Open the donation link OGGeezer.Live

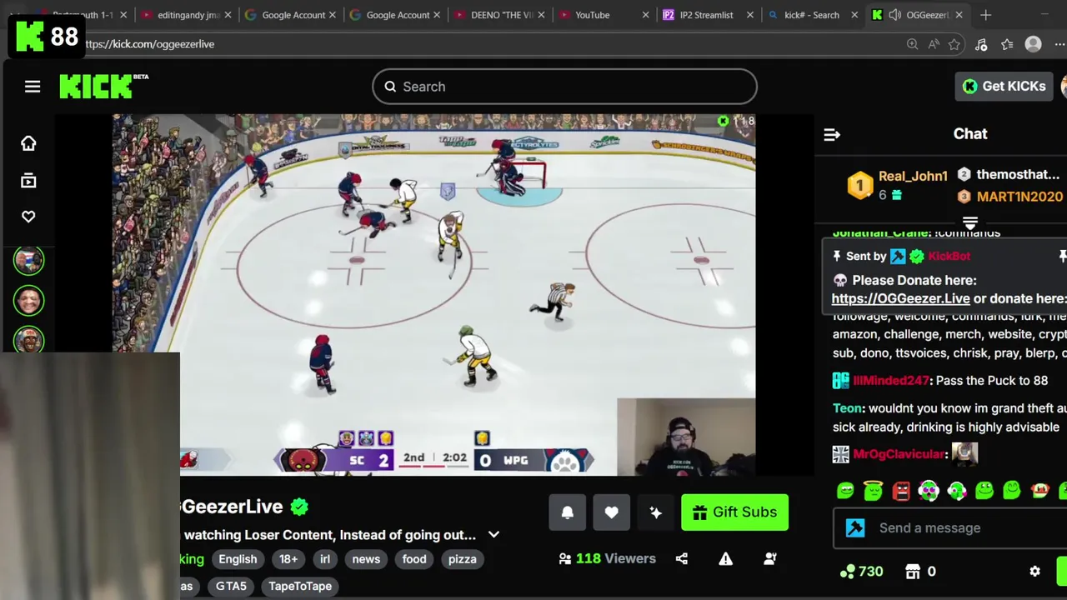tap(900, 298)
